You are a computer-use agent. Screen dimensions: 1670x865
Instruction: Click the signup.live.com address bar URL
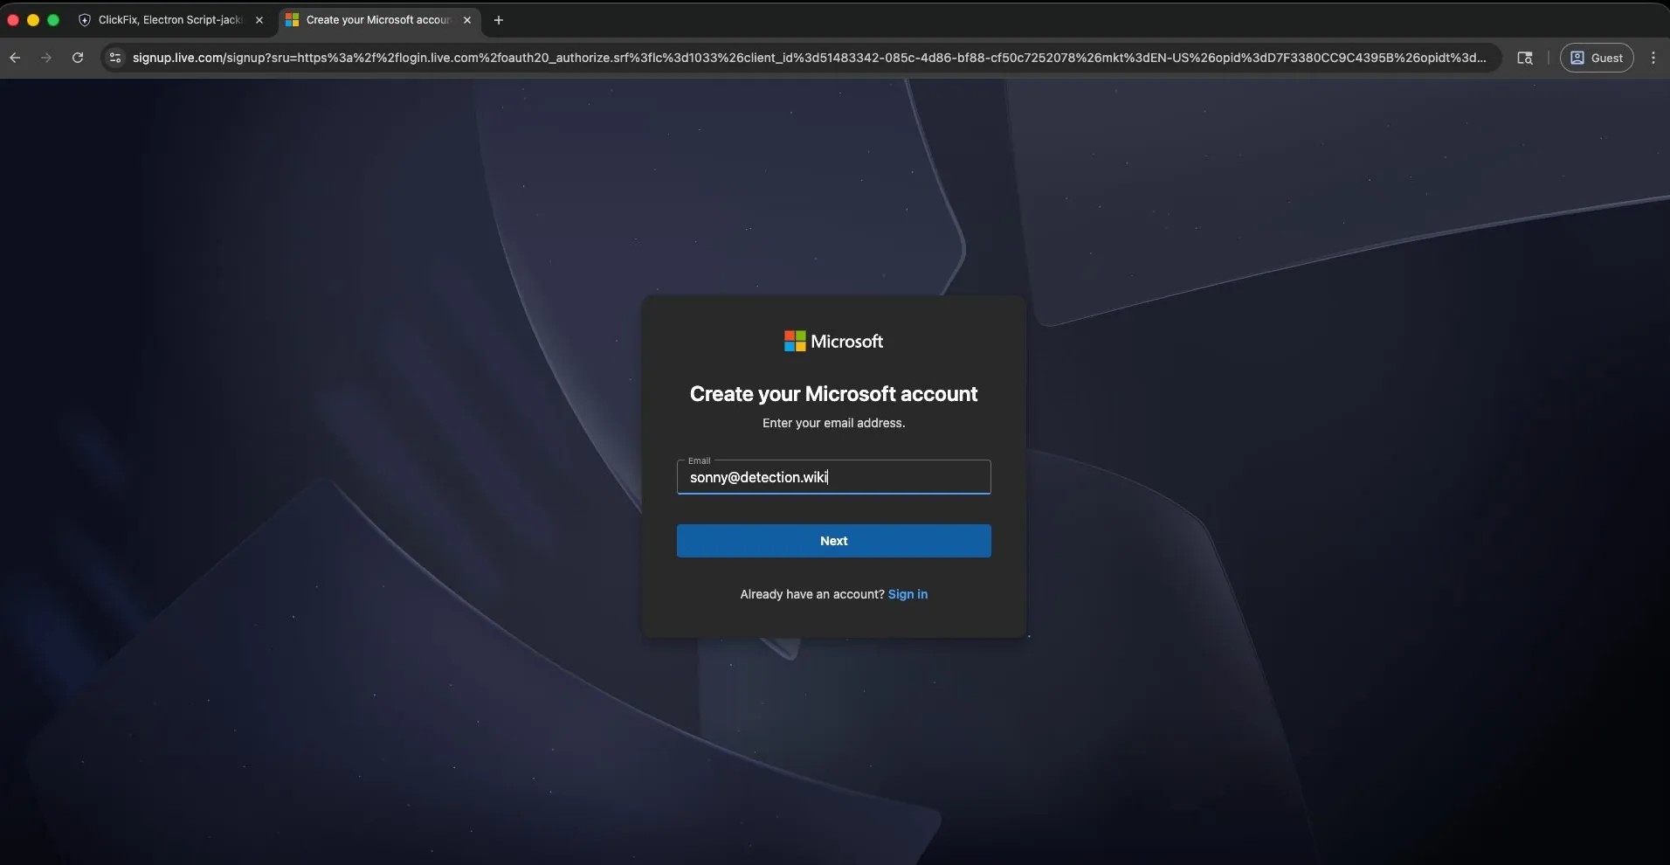click(809, 58)
